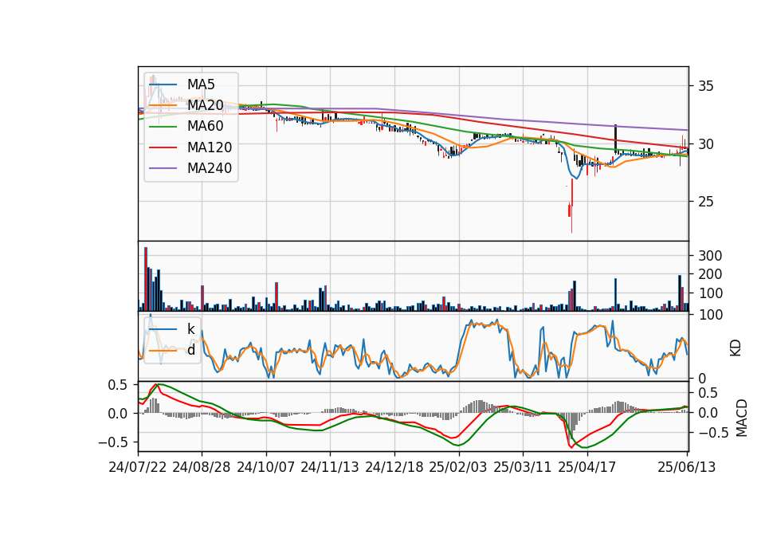Click the 25/02/03 date axis label
765x550 pixels.
pyautogui.click(x=458, y=467)
